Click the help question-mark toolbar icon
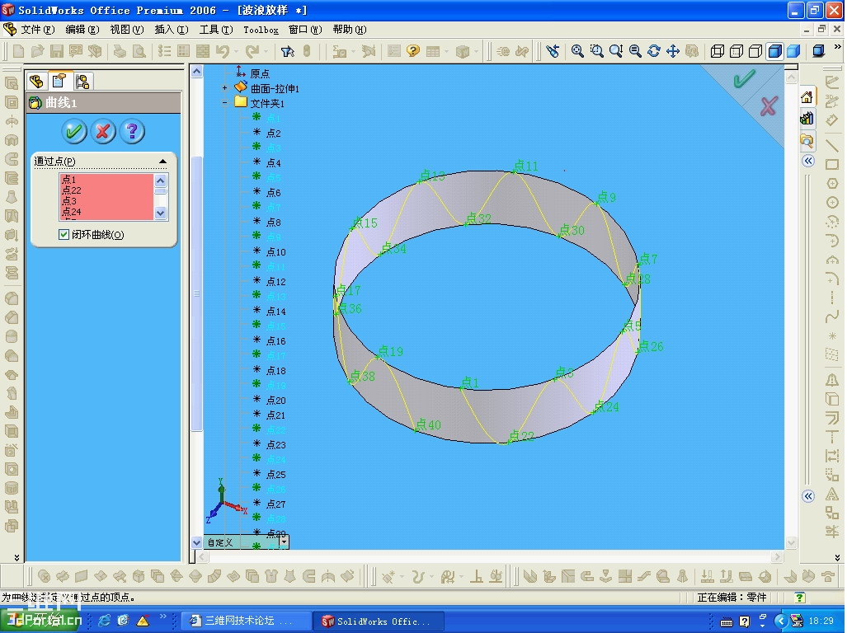The image size is (847, 633). pos(413,51)
